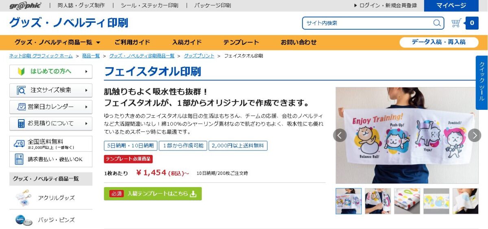Show previous towel image with left arrow
The height and width of the screenshot is (229, 488).
tap(340, 135)
